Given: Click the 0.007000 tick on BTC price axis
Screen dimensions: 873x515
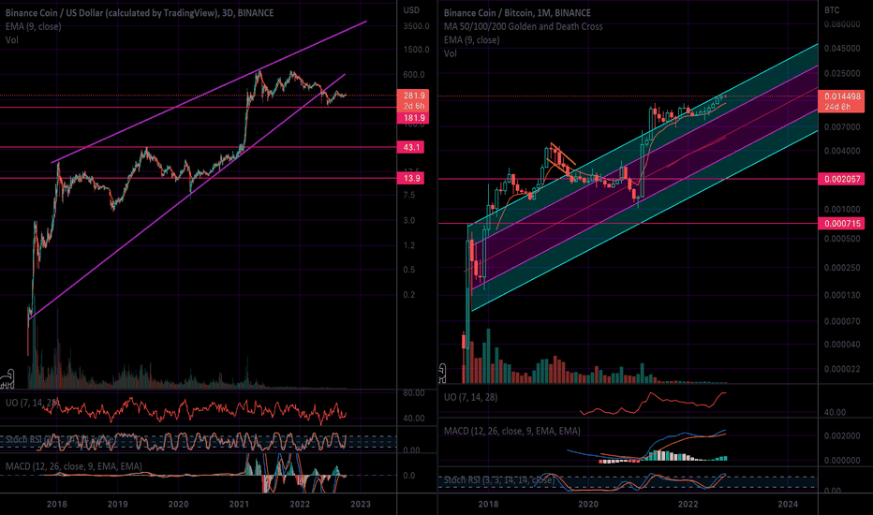Looking at the screenshot, I should tap(842, 127).
